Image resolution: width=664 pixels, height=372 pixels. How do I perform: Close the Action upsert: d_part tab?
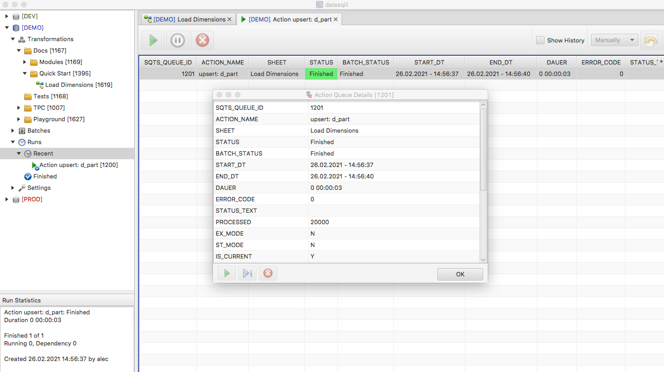(x=336, y=19)
